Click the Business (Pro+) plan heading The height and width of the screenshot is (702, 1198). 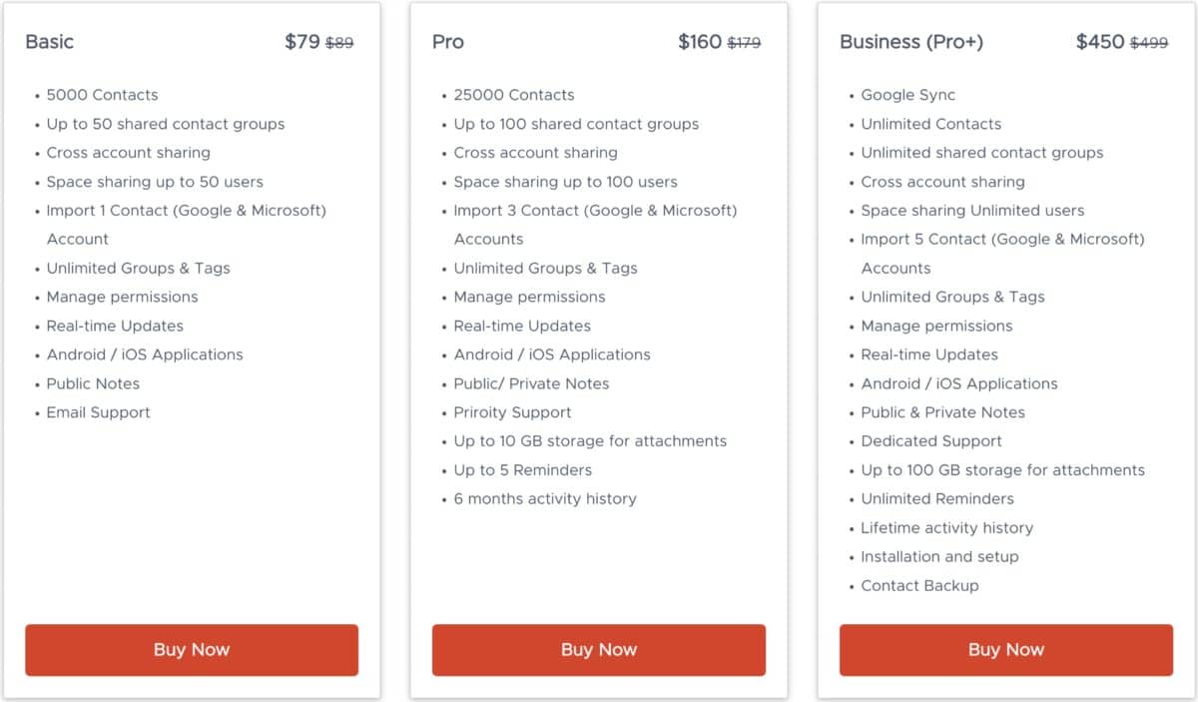click(x=910, y=42)
